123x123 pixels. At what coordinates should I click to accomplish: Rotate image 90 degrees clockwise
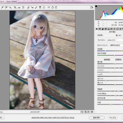tap(56, 7)
